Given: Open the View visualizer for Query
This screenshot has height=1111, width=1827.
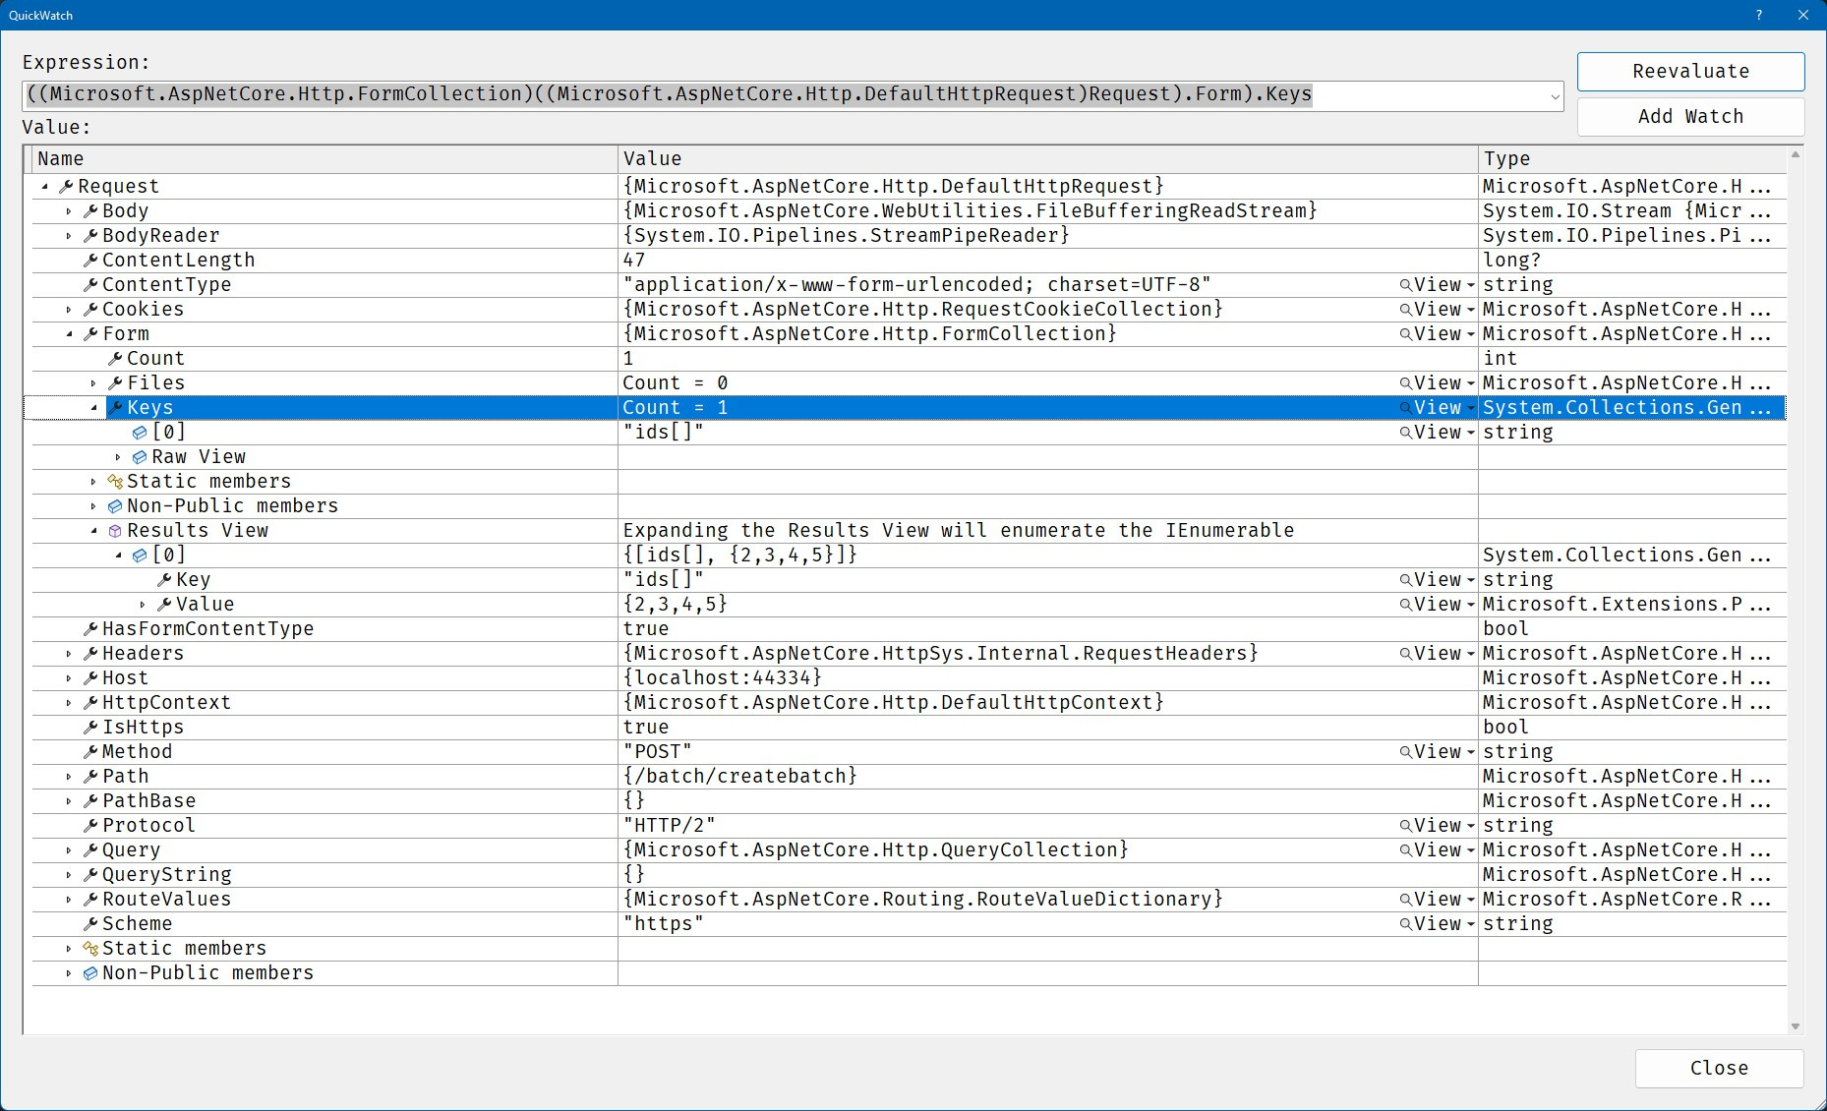Looking at the screenshot, I should pos(1431,850).
